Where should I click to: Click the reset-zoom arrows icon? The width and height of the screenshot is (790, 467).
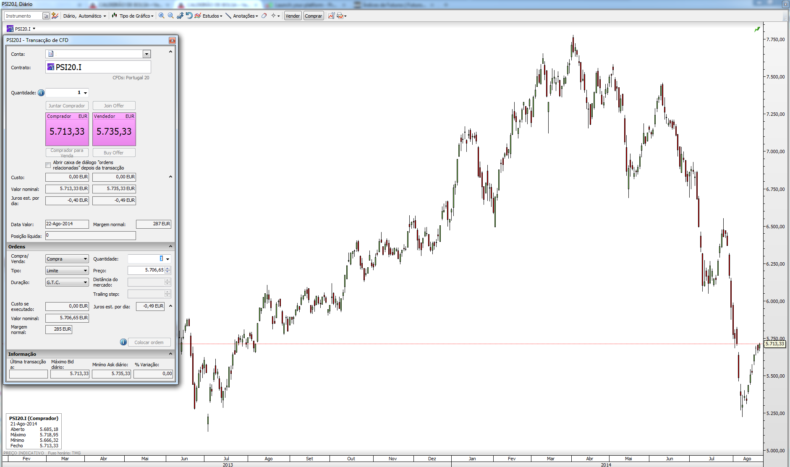180,16
